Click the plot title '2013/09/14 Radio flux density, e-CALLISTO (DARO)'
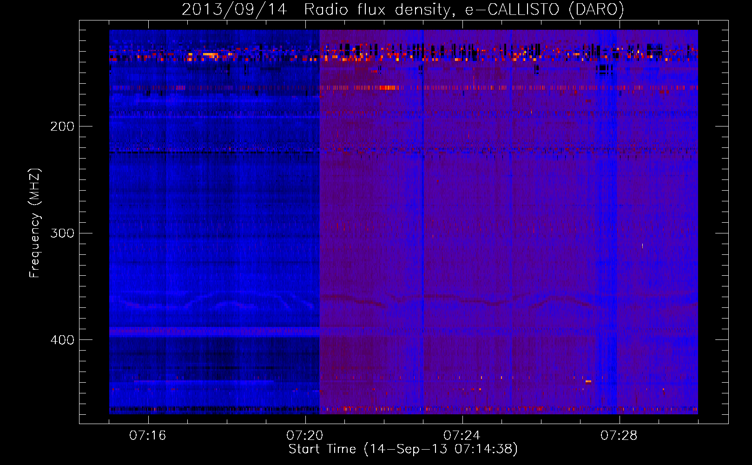 pyautogui.click(x=403, y=10)
